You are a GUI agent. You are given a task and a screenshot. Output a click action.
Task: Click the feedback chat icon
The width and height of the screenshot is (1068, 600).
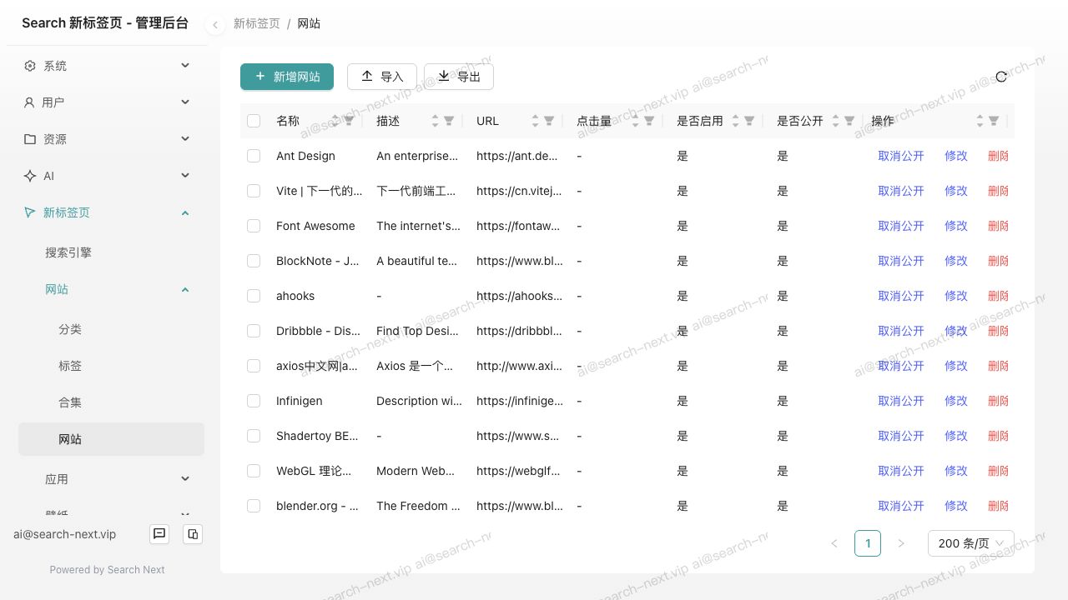click(159, 534)
